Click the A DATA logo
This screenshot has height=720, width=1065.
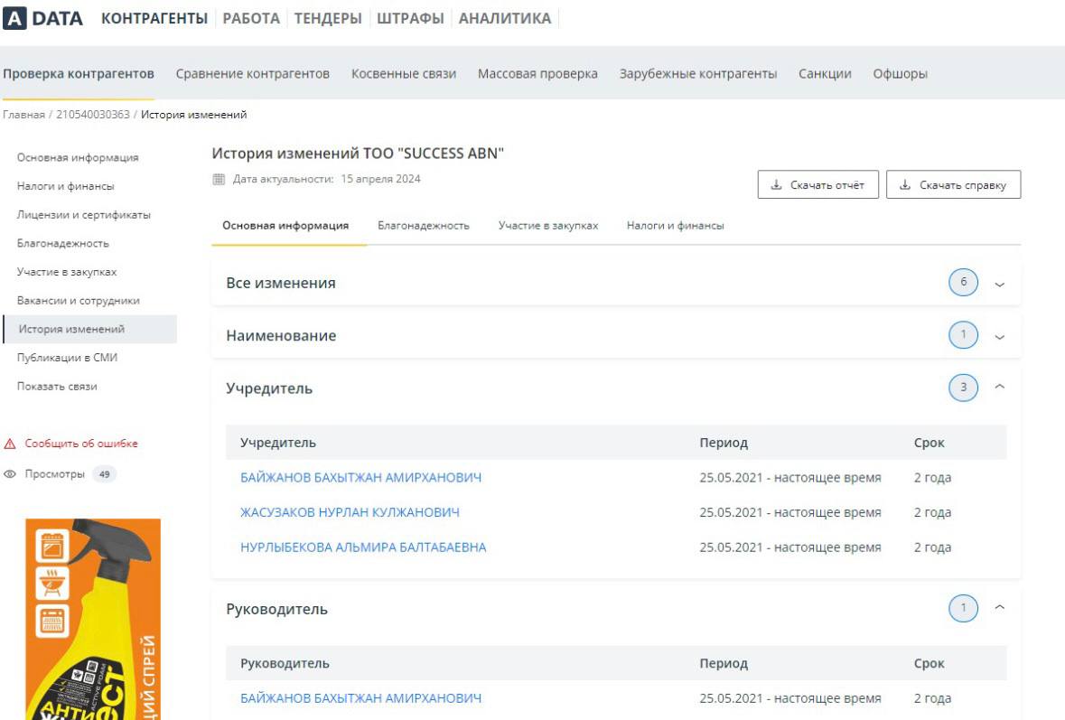click(x=42, y=18)
